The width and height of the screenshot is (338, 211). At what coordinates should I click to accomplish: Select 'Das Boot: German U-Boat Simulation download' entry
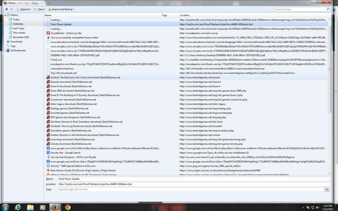click(186, 122)
